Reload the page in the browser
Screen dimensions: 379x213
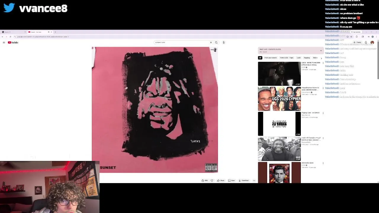click(x=10, y=37)
